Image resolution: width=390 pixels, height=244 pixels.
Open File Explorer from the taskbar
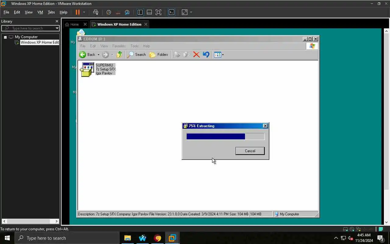tap(127, 238)
